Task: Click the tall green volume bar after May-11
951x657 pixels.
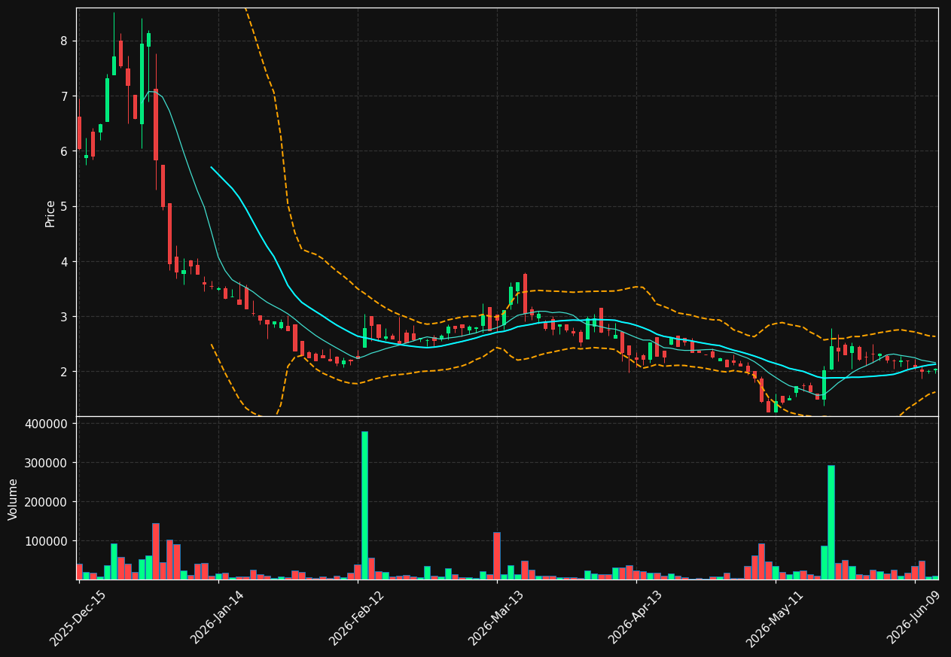Action: [831, 522]
